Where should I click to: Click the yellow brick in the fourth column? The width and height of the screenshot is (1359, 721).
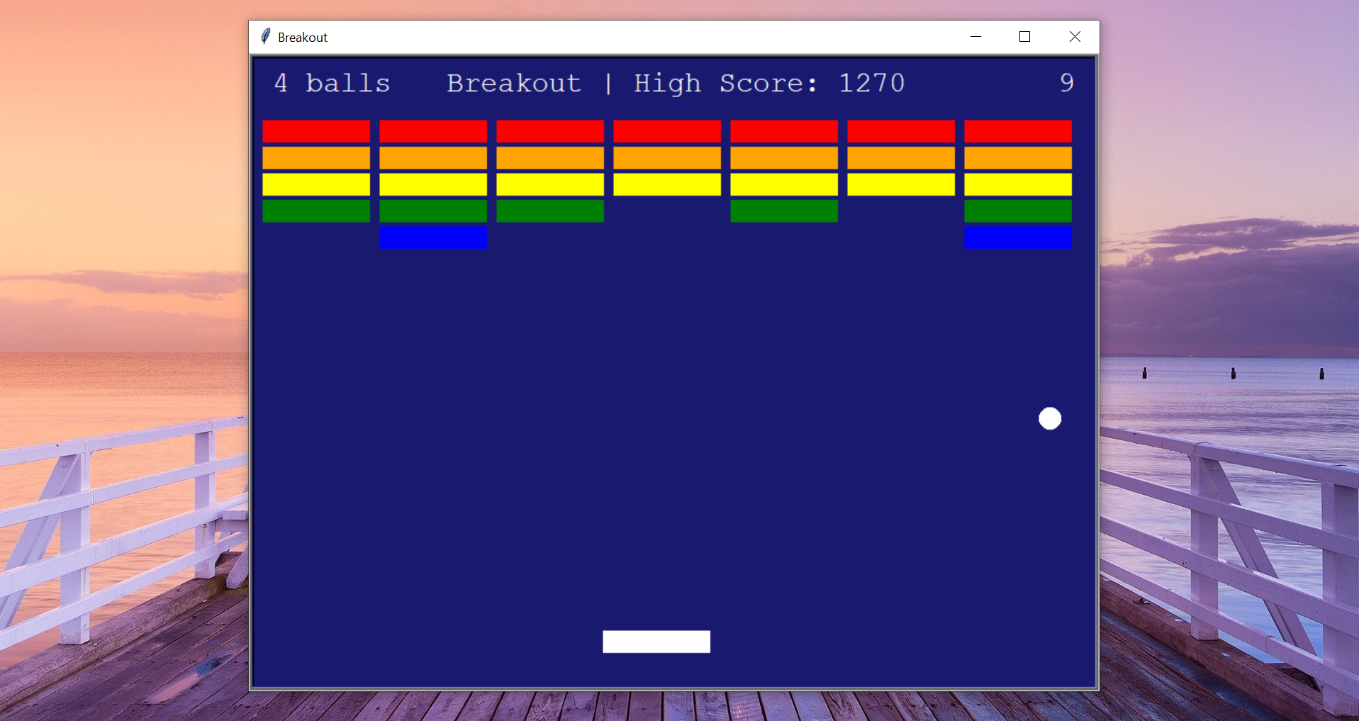[667, 184]
